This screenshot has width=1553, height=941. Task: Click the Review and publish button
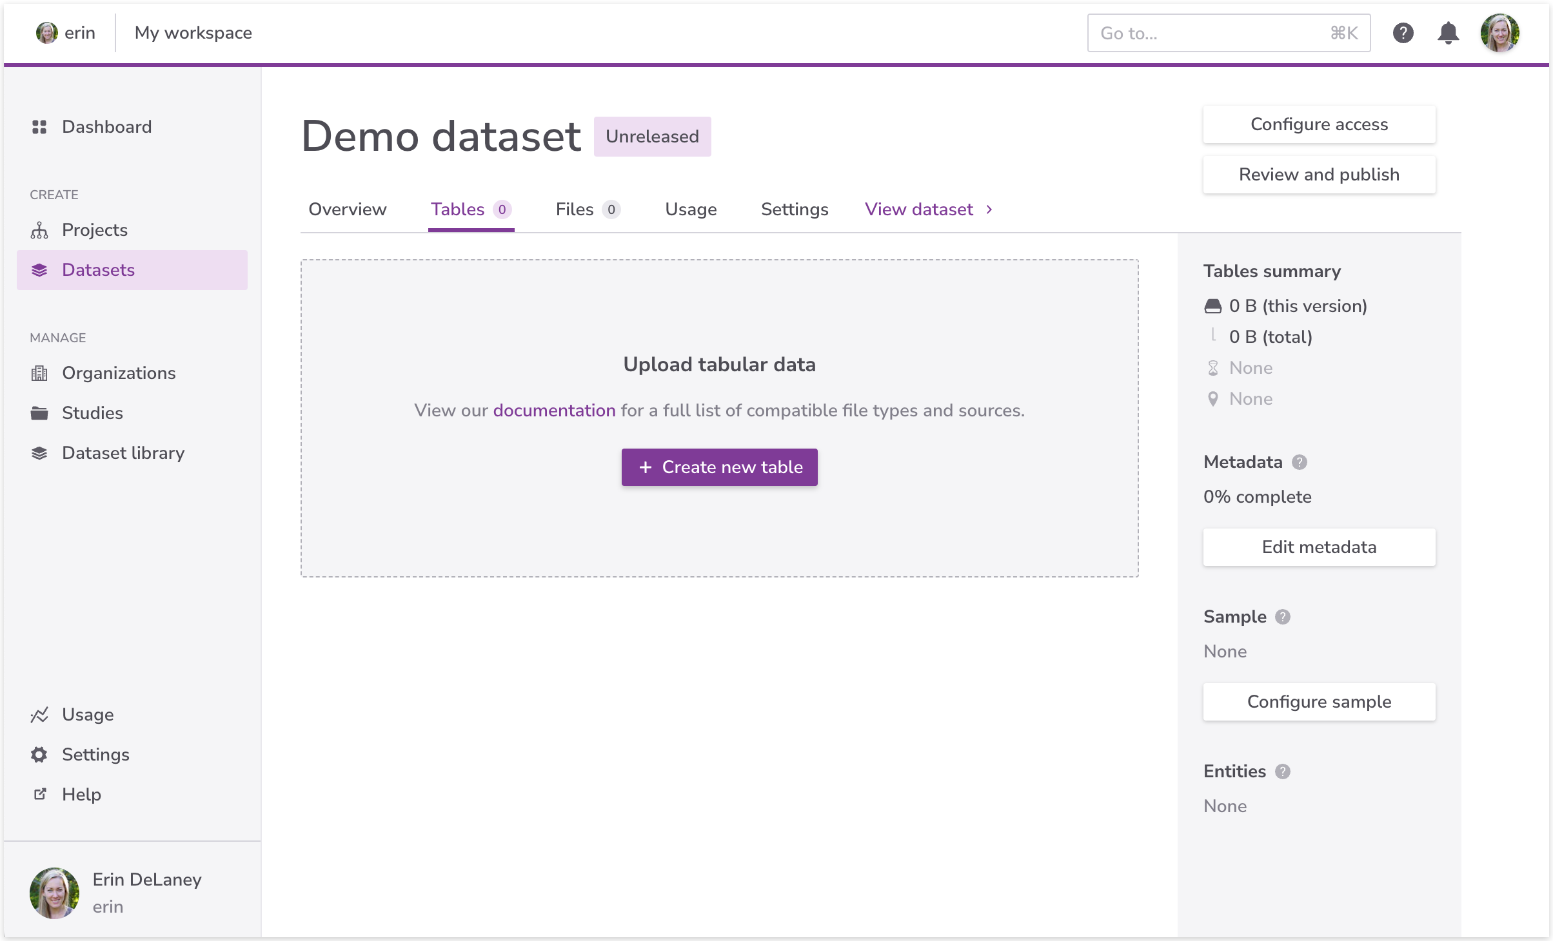(x=1319, y=175)
